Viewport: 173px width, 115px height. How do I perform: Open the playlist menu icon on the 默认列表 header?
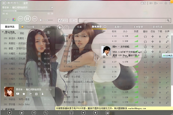click(x=49, y=32)
